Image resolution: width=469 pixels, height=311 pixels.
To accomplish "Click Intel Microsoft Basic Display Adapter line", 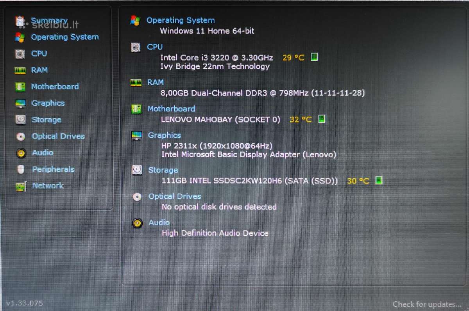I will pos(249,155).
